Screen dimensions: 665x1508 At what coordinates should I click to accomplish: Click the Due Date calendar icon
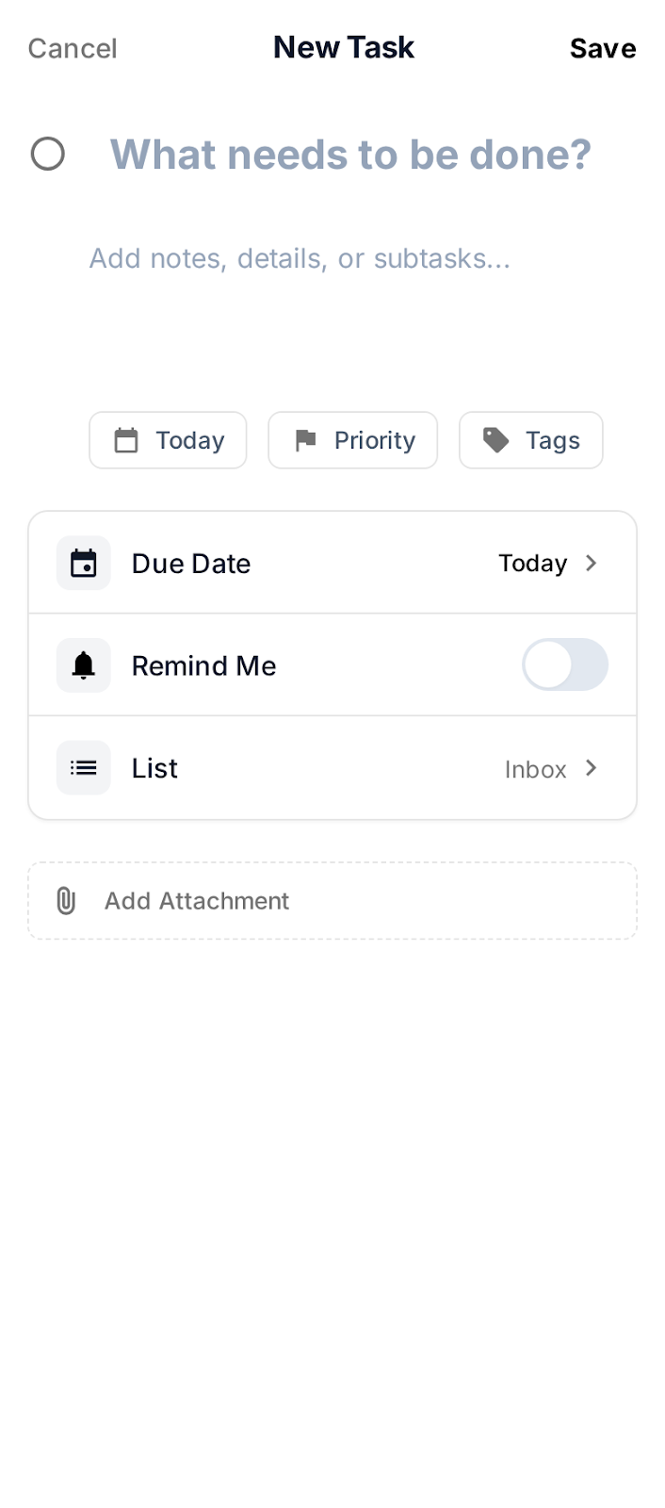(84, 564)
